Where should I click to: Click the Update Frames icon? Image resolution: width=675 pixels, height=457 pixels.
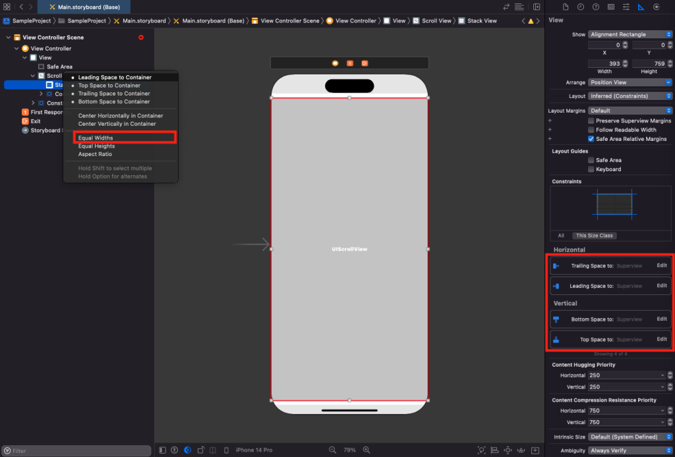click(481, 450)
